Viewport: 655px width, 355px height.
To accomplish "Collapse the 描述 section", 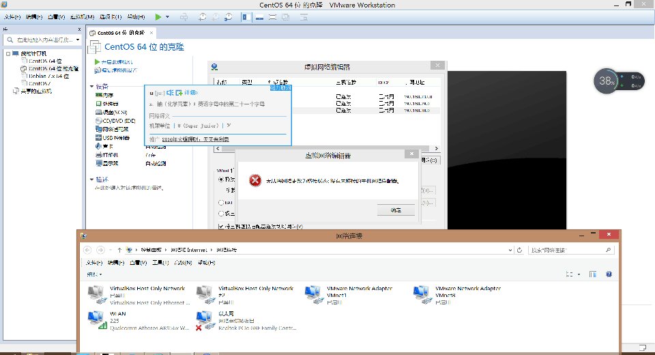I will coord(92,180).
